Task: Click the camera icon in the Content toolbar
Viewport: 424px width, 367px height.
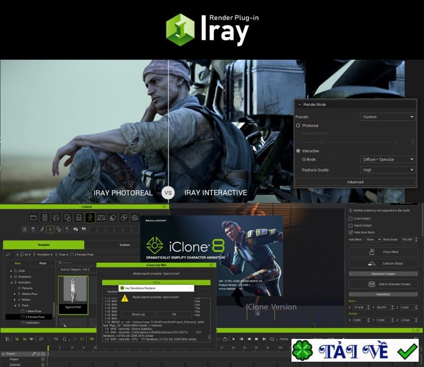Action: tap(134, 217)
